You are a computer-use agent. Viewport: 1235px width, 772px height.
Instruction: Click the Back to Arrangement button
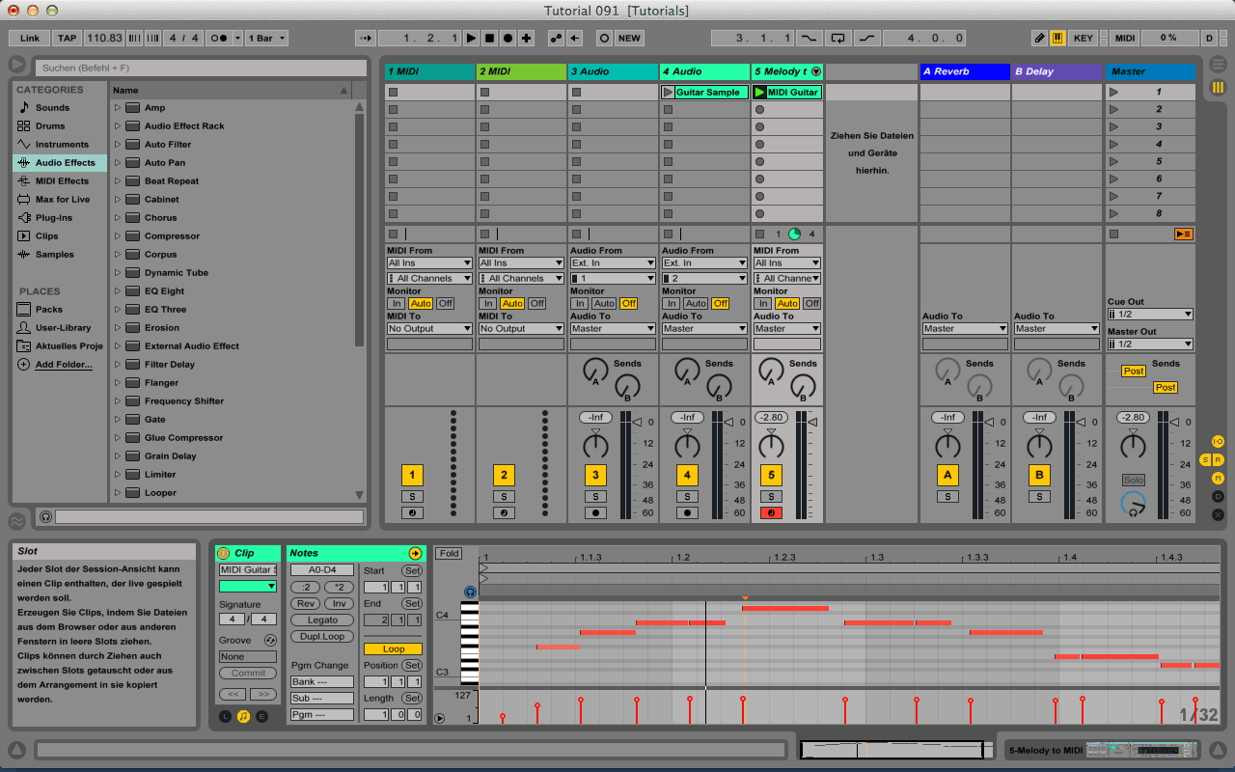[1184, 234]
